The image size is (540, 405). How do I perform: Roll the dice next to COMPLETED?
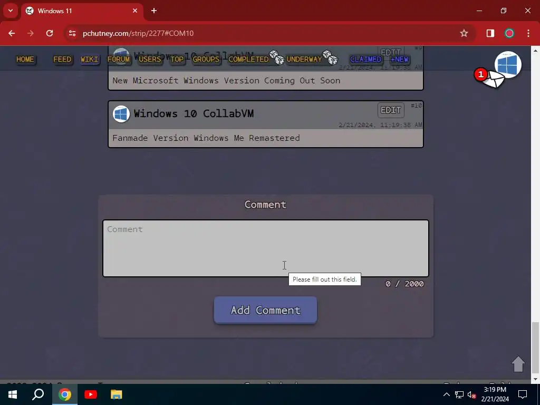[x=276, y=57]
